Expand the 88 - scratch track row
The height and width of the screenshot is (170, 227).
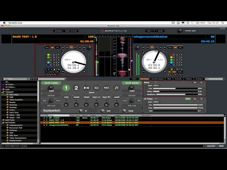(x=44, y=118)
